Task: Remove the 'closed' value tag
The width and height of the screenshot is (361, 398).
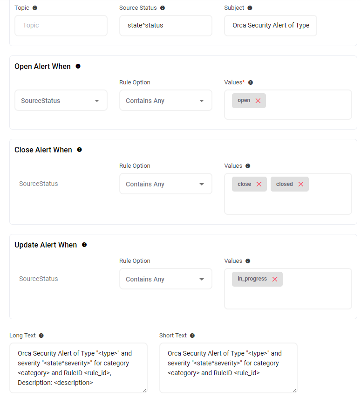Action: [300, 184]
